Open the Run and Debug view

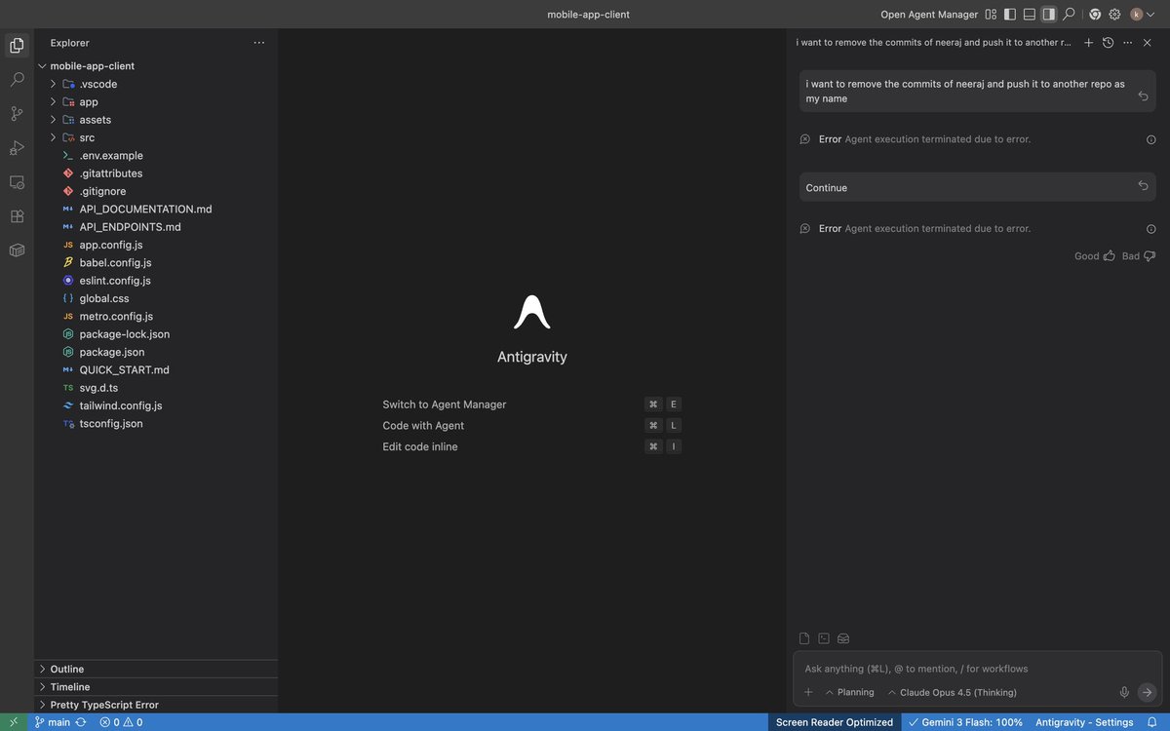17,147
